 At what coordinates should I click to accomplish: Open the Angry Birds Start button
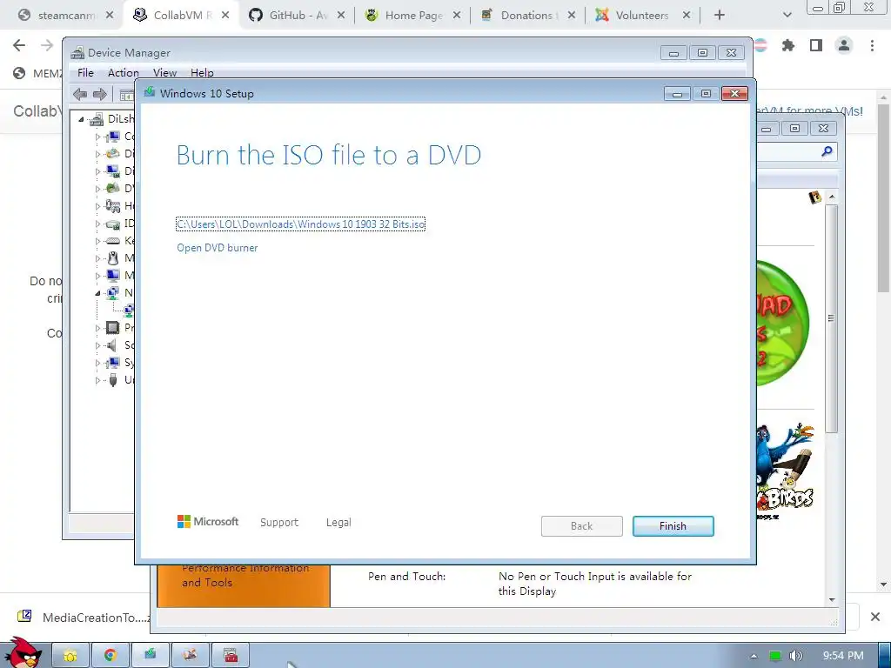tap(23, 653)
